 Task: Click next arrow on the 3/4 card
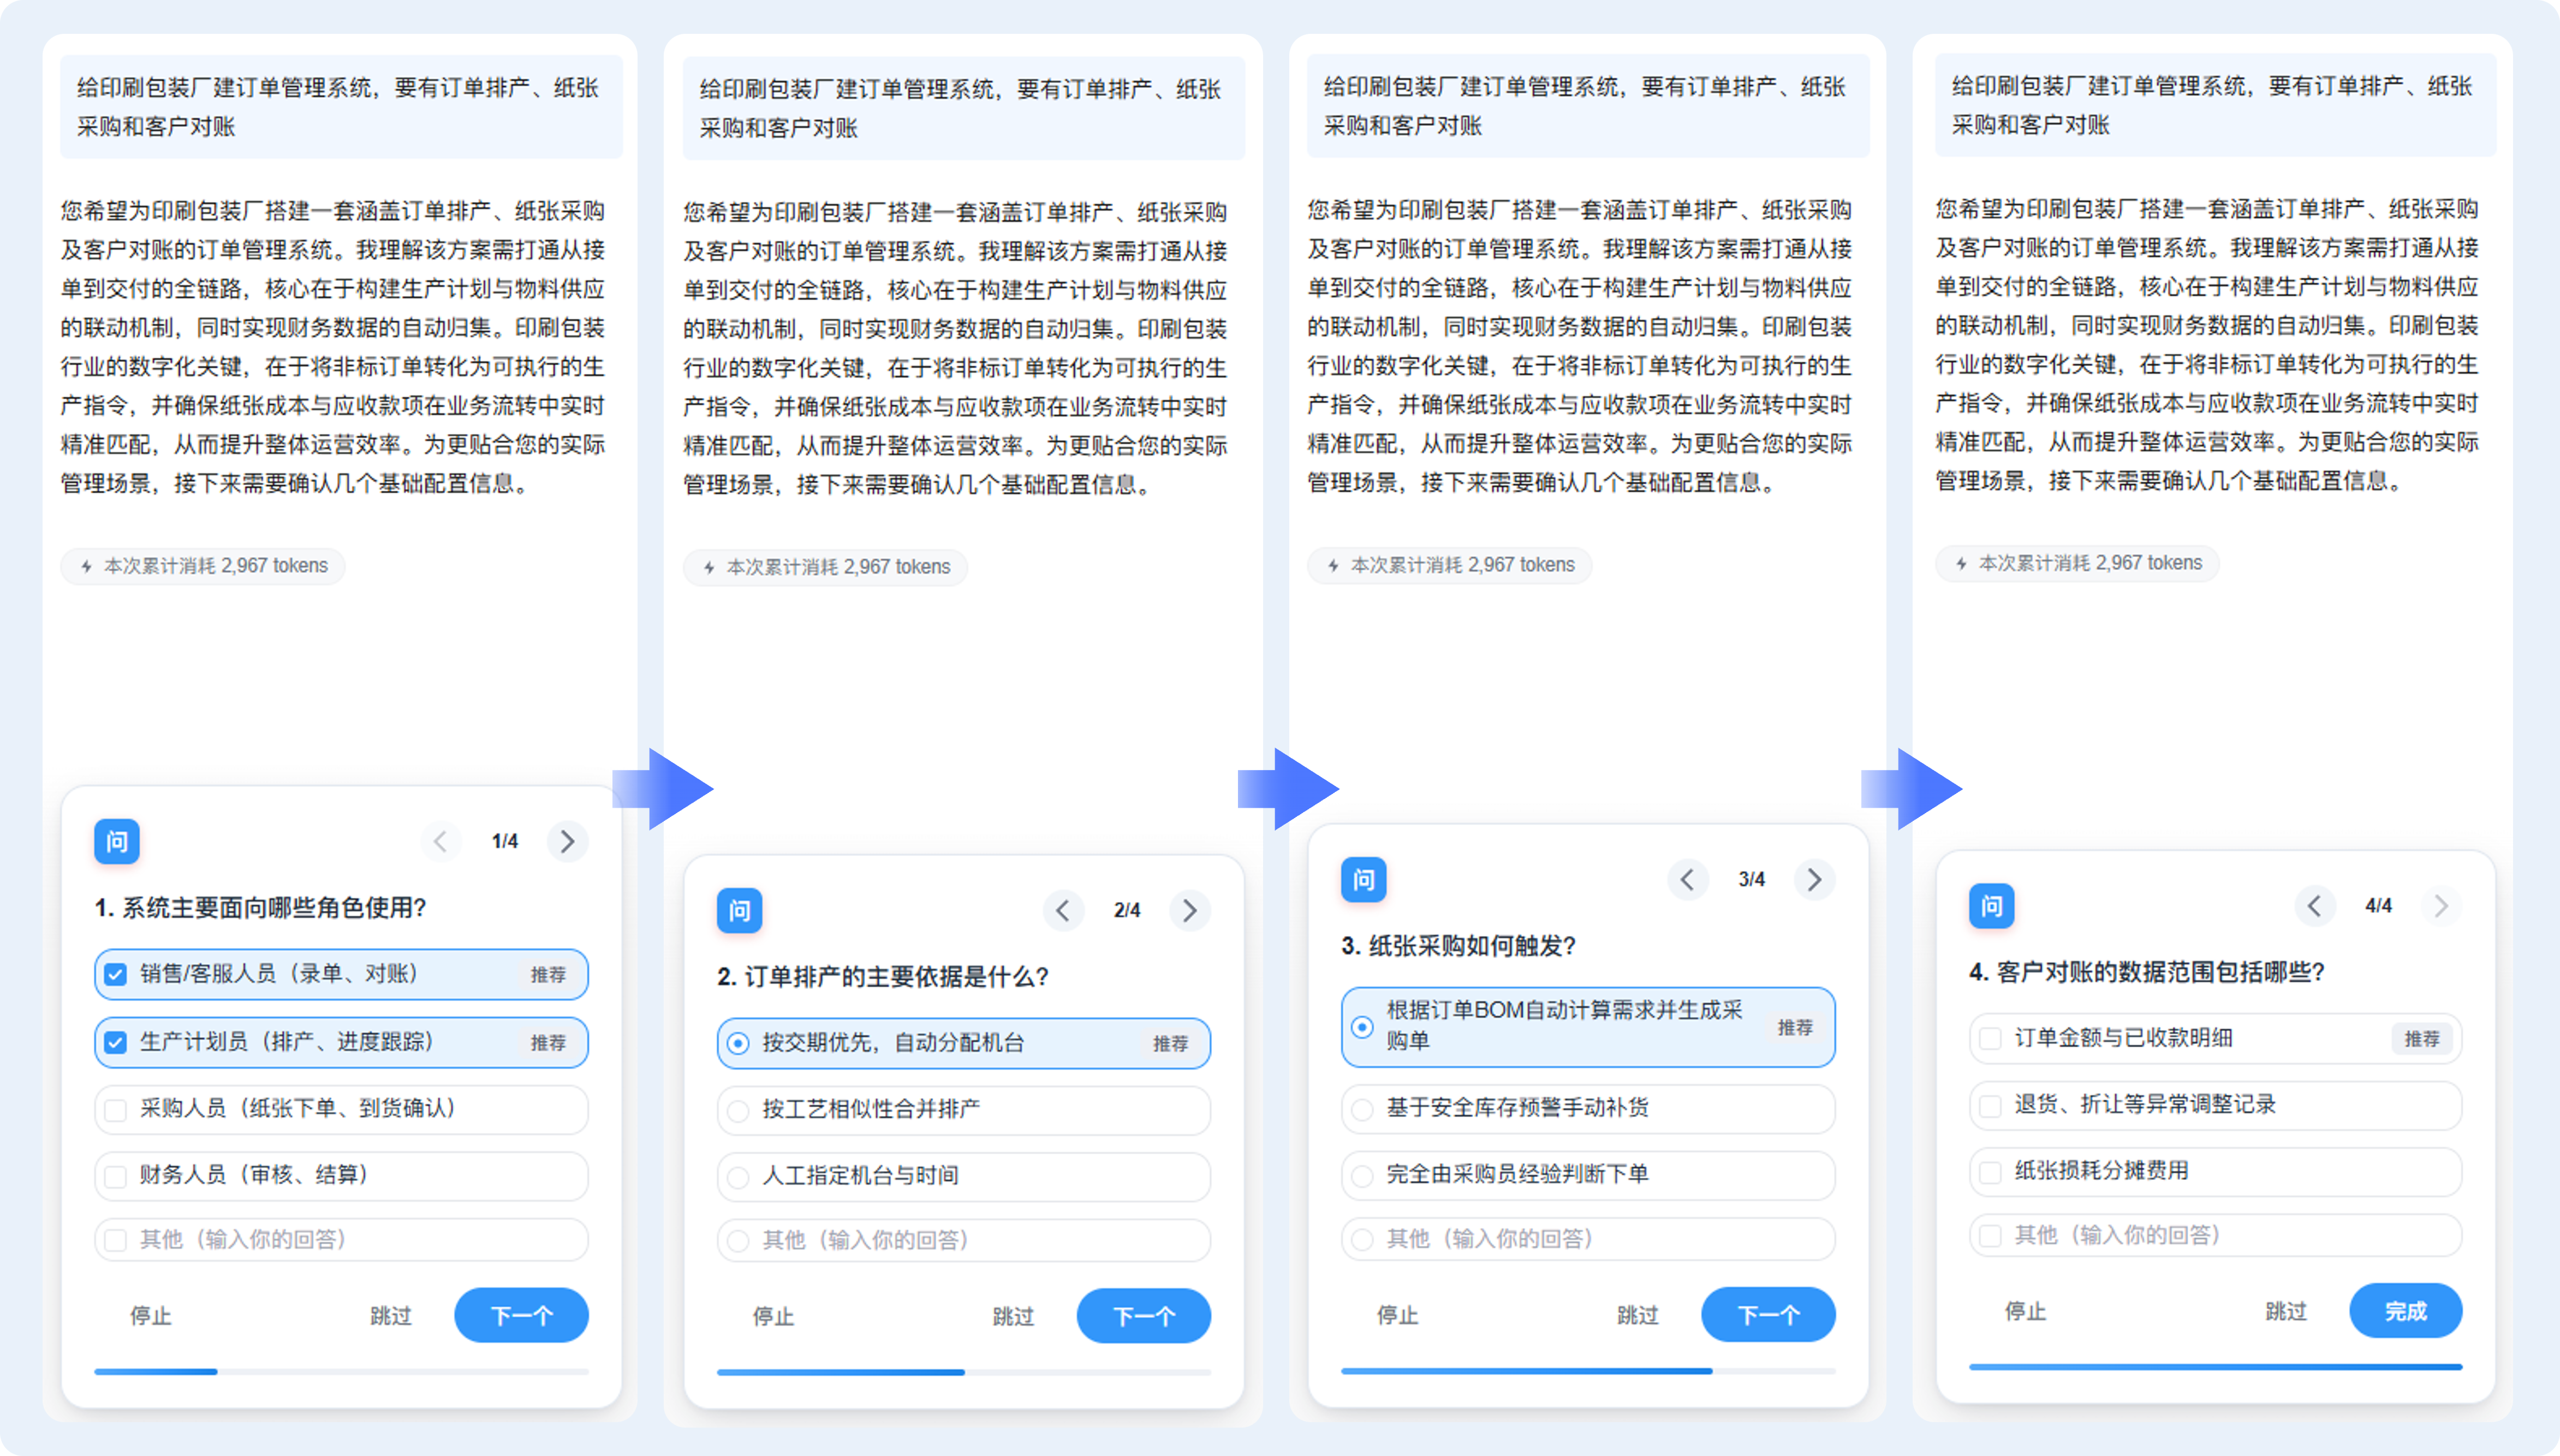point(1814,879)
